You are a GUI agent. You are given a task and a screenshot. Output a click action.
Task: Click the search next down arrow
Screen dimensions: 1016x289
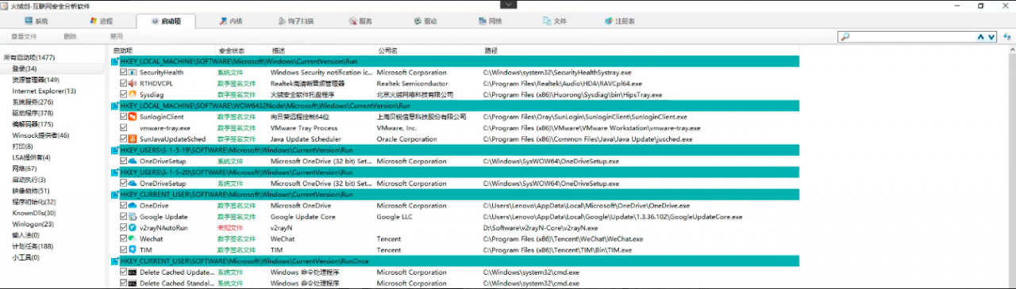pyautogui.click(x=991, y=36)
